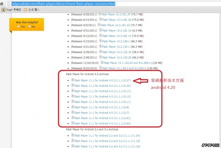Image resolution: width=221 pixels, height=148 pixels.
Task: Click download icon beside 10.3.181.14
Action: coord(100,35)
